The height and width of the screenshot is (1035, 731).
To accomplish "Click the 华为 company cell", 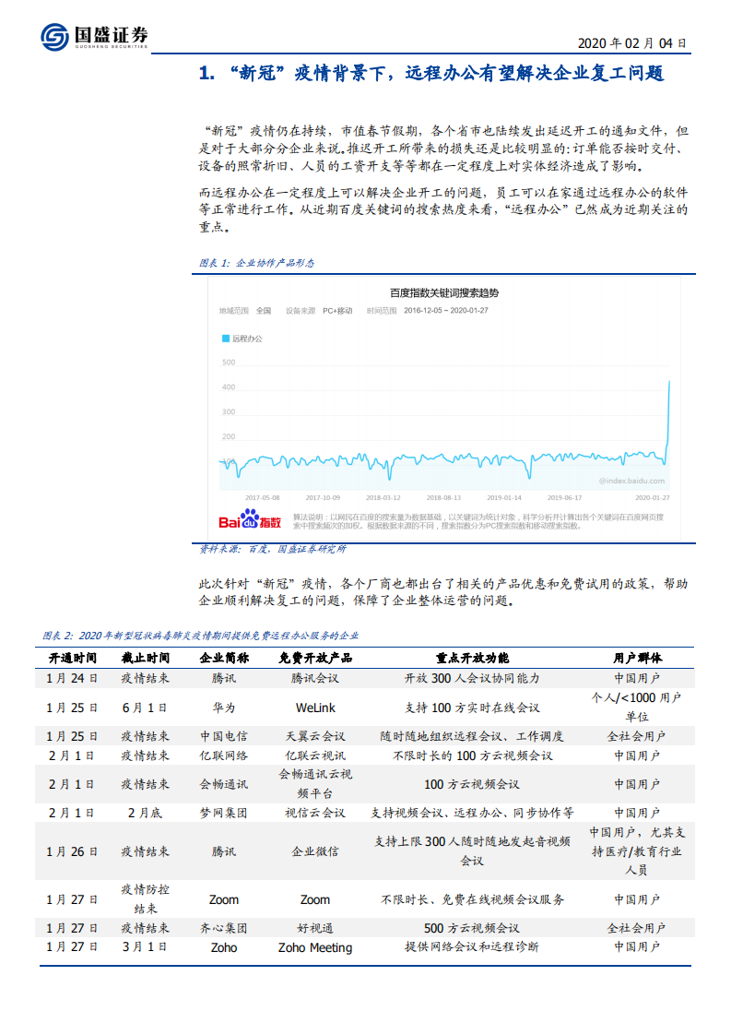I will [224, 708].
